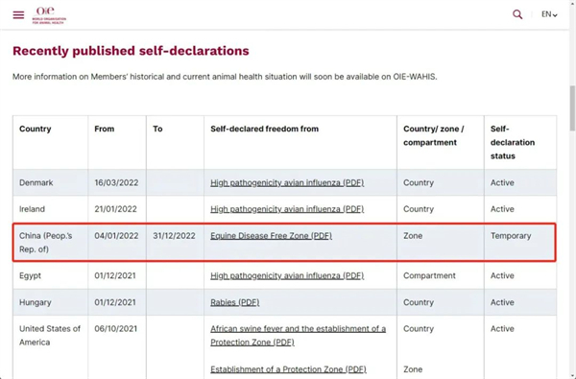Click the OIE World Organisation logo
Image resolution: width=576 pixels, height=379 pixels.
click(x=49, y=15)
